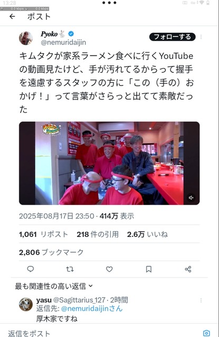The height and width of the screenshot is (337, 219).
Task: Open yasu's dog profile avatar
Action: point(26,304)
